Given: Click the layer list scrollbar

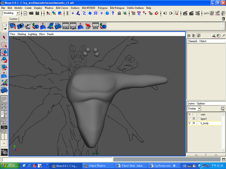Looking at the screenshot, I should coord(223,132).
